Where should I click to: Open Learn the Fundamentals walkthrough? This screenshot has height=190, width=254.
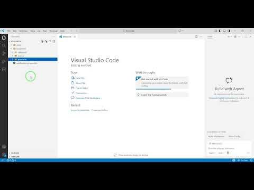coord(162,95)
